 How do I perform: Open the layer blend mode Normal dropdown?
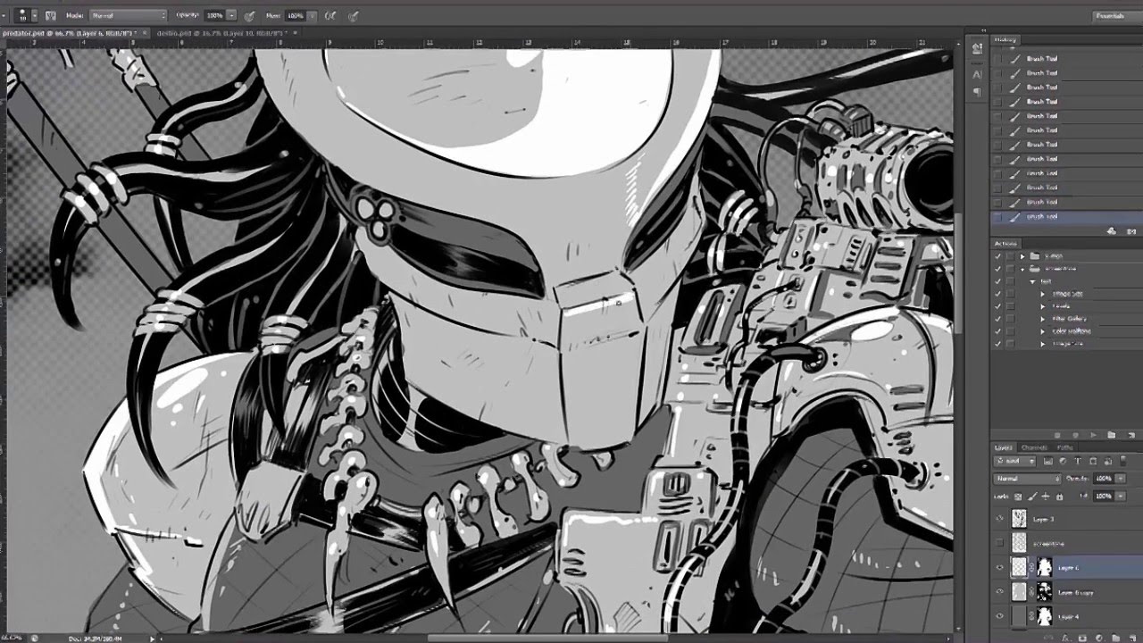click(1028, 479)
